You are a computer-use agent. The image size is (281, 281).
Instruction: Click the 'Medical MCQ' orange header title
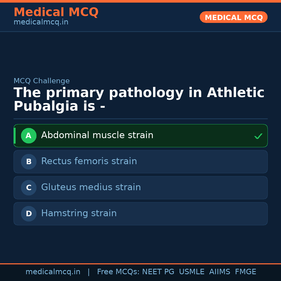click(x=56, y=12)
